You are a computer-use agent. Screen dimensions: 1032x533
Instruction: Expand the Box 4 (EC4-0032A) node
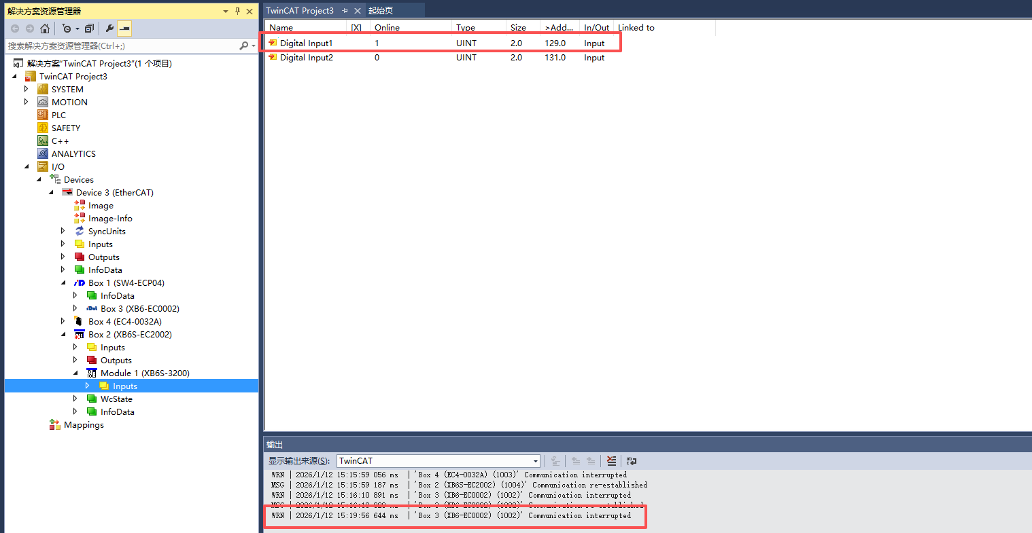(x=63, y=322)
